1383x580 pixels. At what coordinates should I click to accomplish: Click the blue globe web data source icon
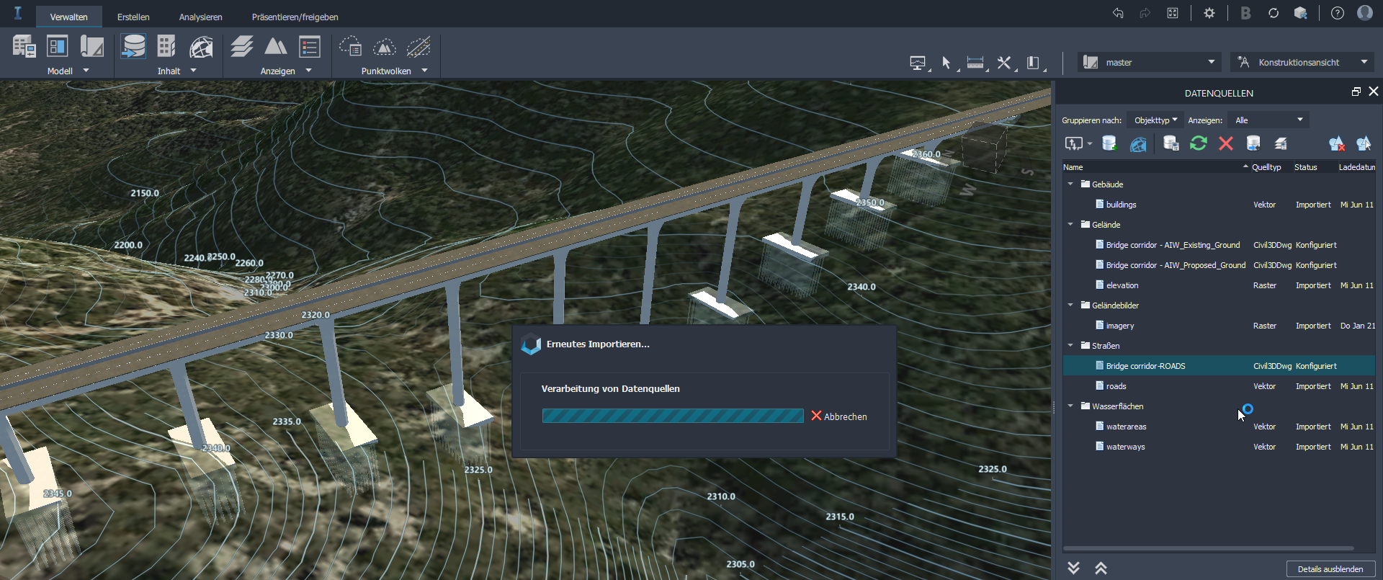pos(1138,143)
